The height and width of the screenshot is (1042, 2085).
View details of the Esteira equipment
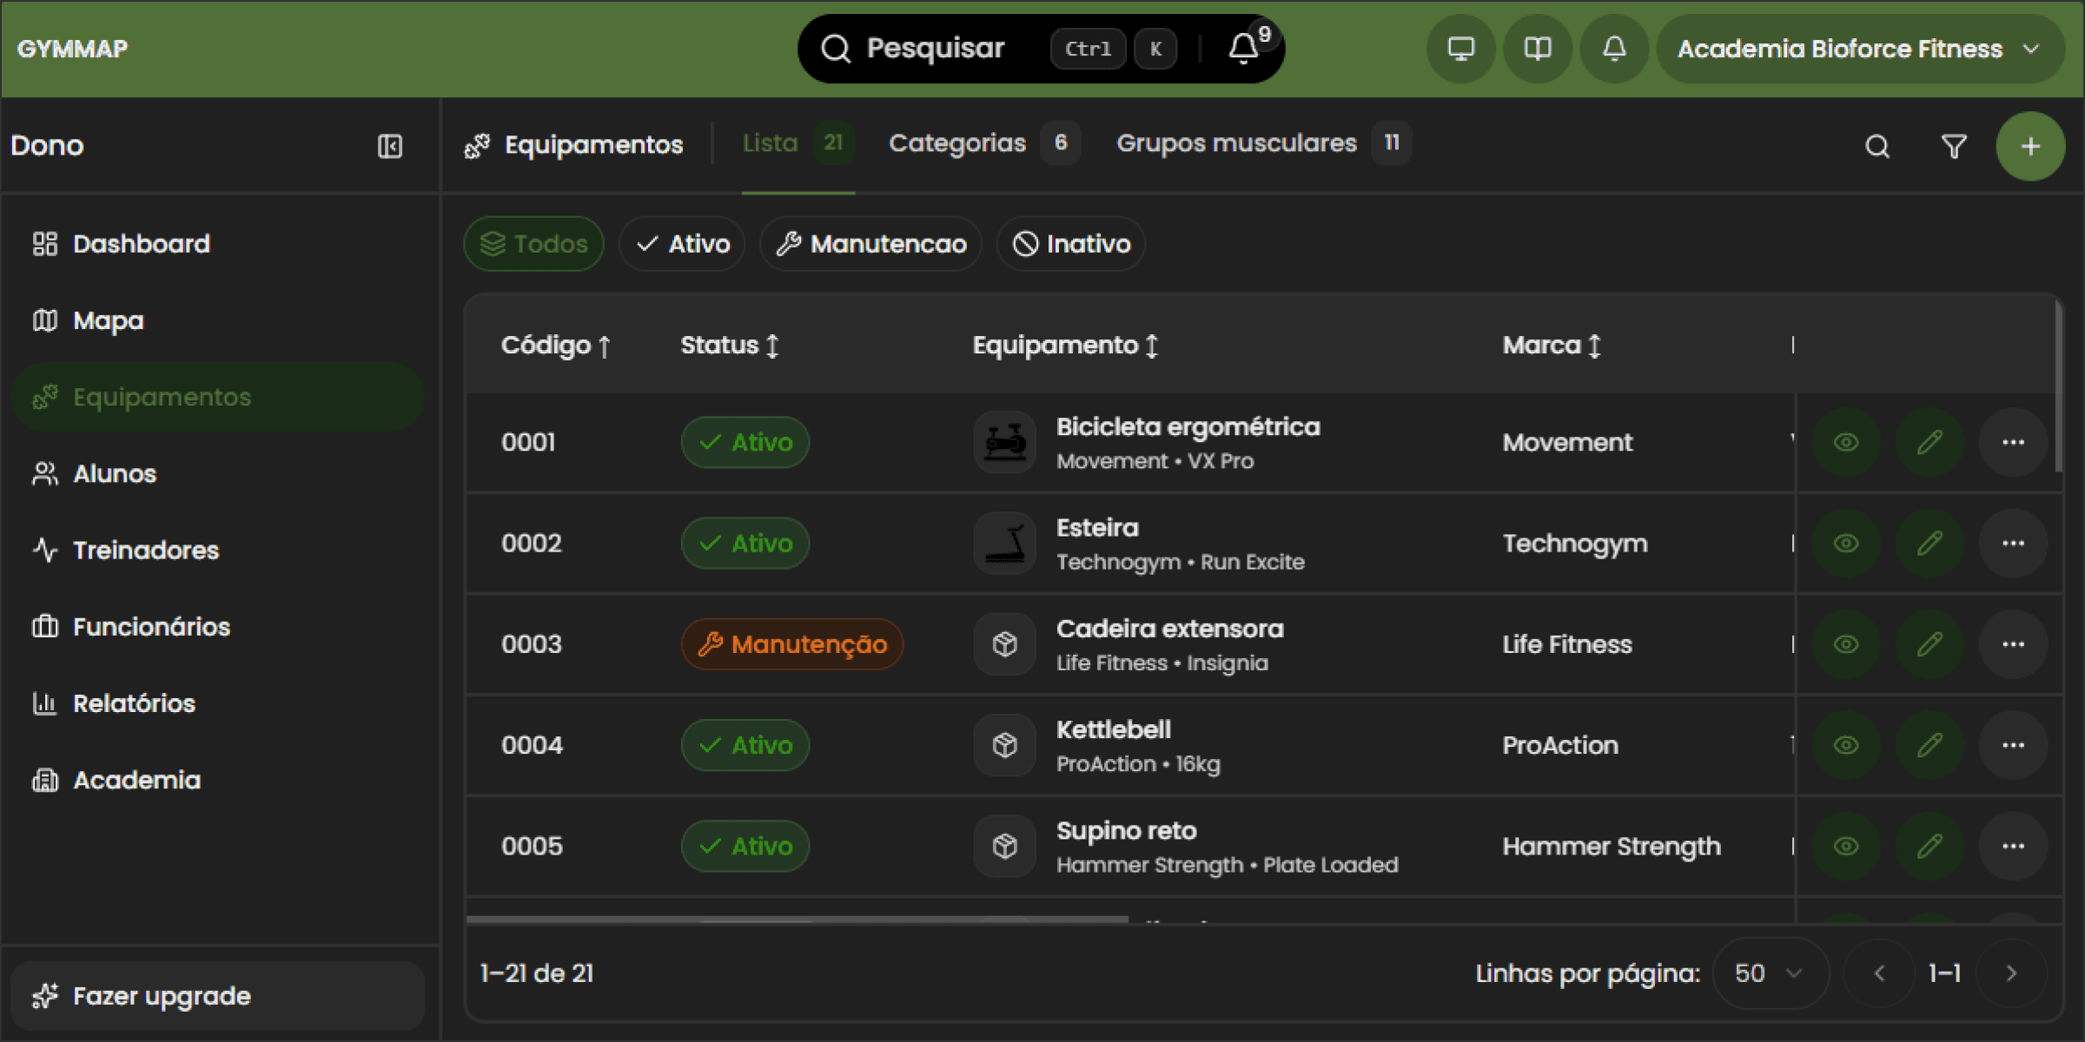pyautogui.click(x=1845, y=543)
